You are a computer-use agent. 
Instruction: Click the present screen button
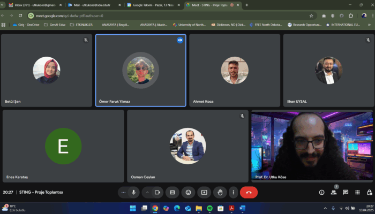click(x=204, y=192)
